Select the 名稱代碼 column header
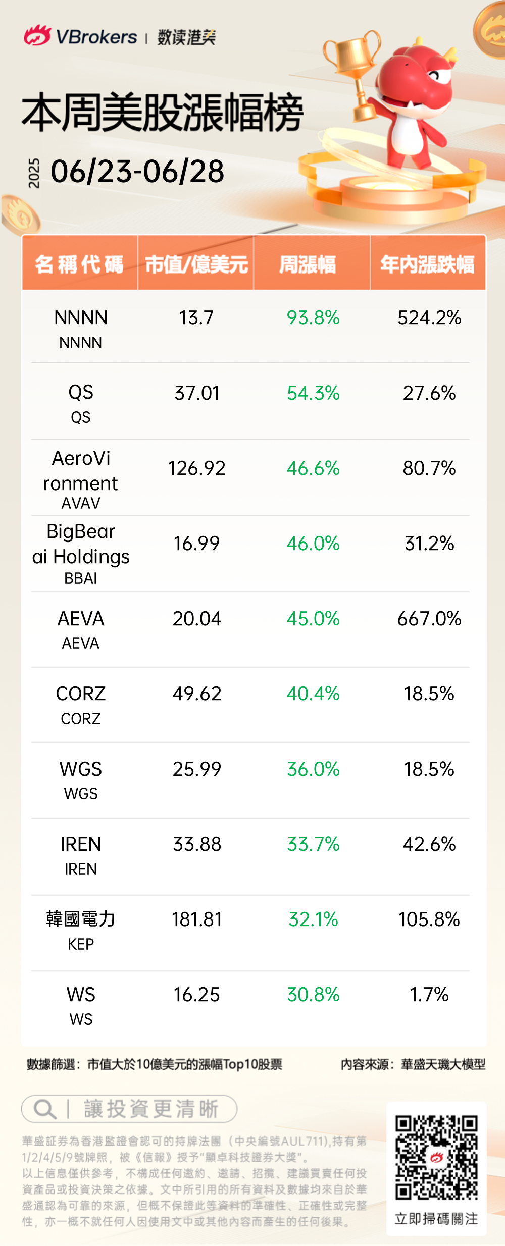505x1246 pixels. (x=80, y=264)
